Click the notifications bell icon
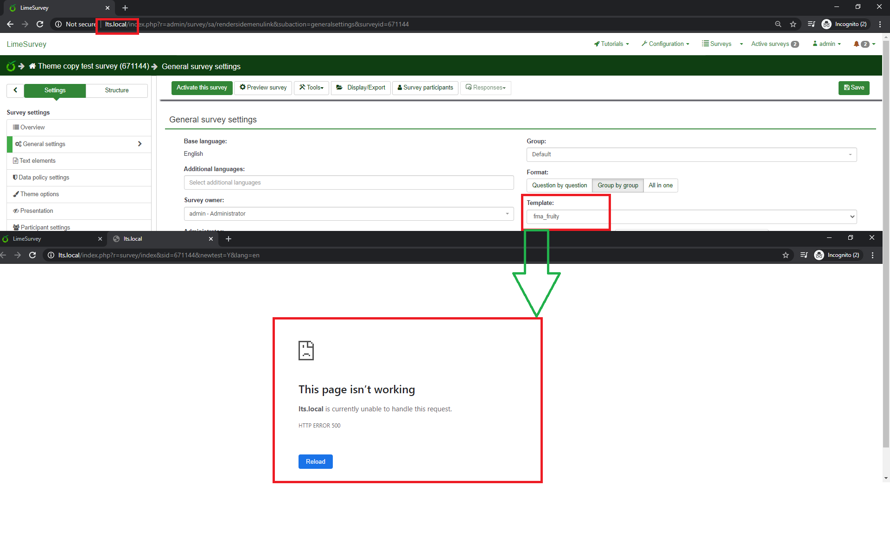This screenshot has width=890, height=556. 856,44
